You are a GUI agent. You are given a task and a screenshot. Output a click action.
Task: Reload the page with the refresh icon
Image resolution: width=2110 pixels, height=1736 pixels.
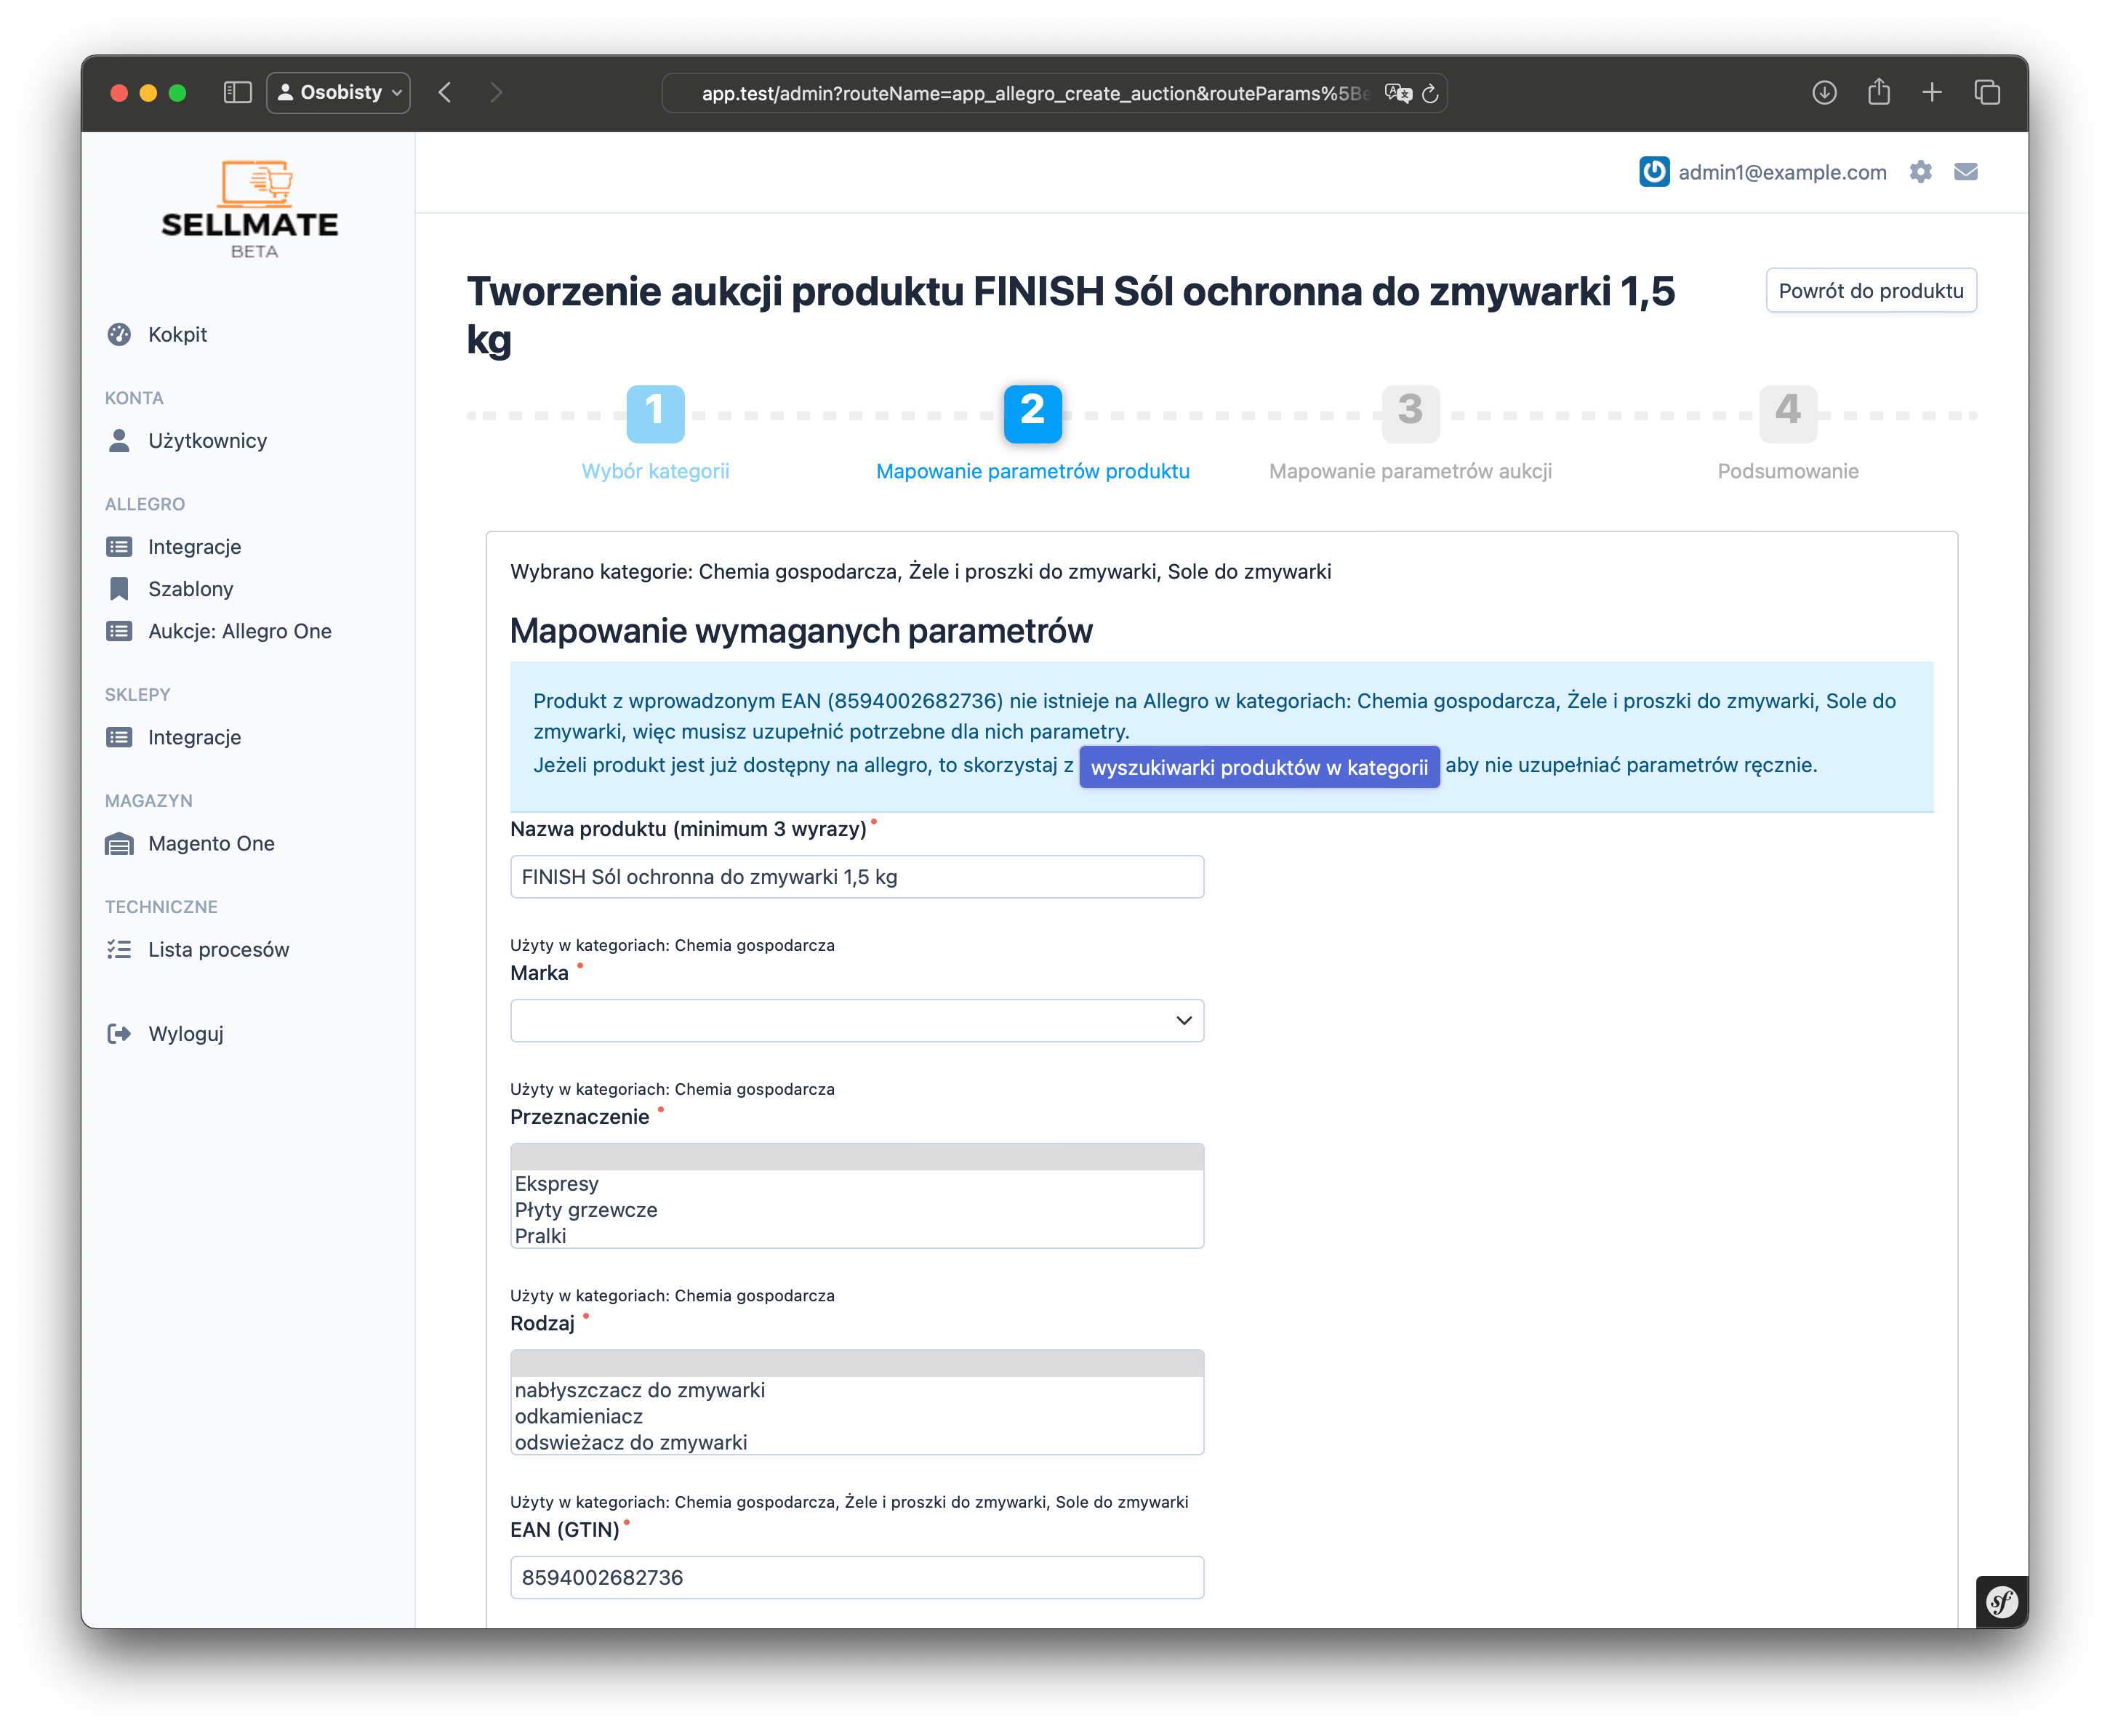click(1430, 93)
